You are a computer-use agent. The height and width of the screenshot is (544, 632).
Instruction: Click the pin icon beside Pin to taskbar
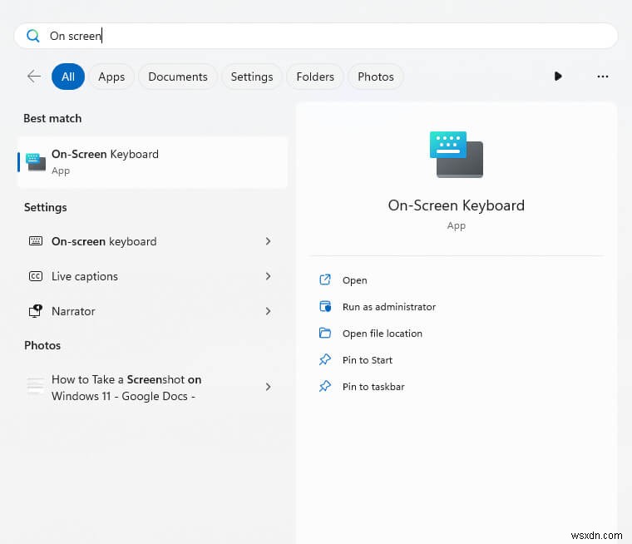(325, 386)
